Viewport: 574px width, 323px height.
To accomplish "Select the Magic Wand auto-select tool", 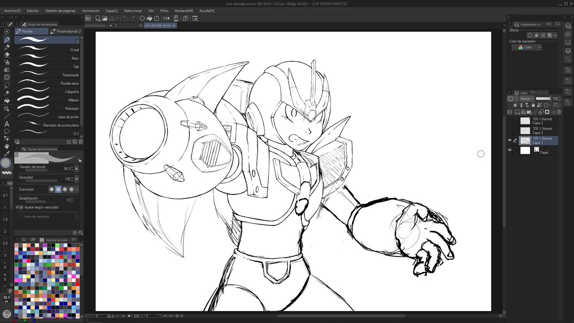I will (7, 93).
